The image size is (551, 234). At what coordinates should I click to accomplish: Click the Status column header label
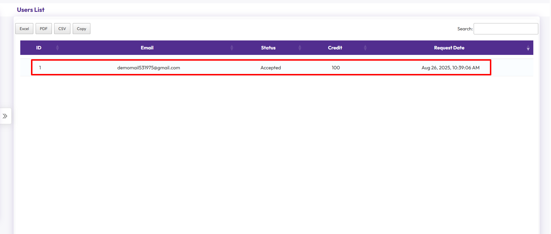tap(268, 48)
